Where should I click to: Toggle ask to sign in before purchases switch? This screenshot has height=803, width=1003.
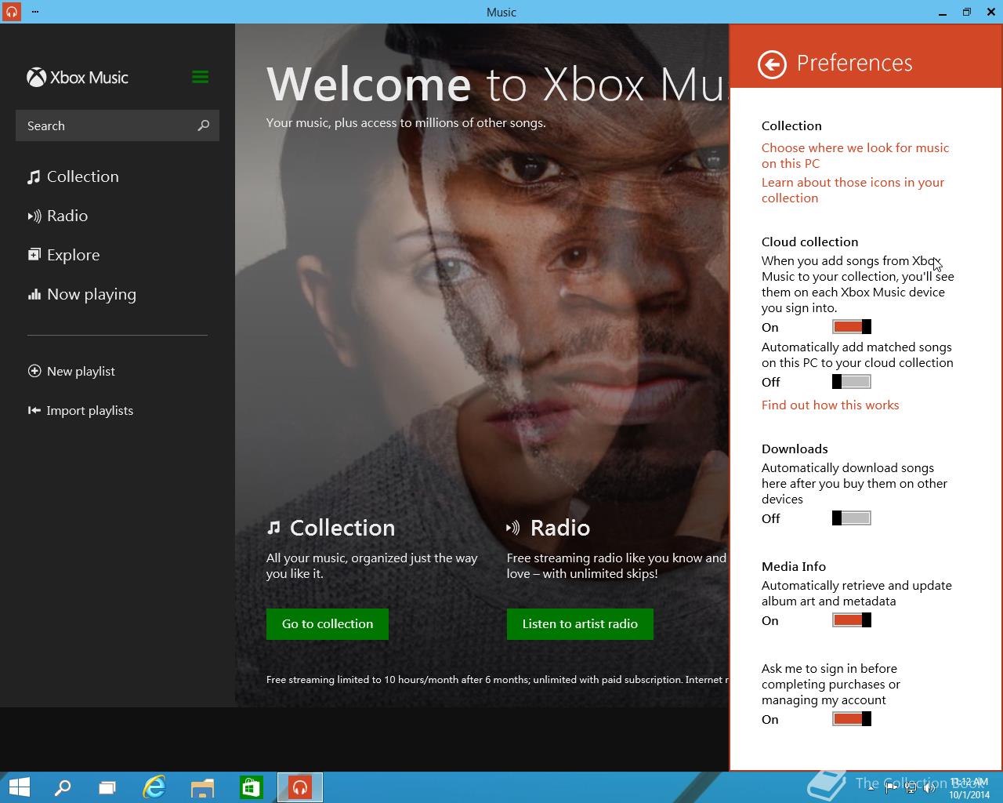852,719
